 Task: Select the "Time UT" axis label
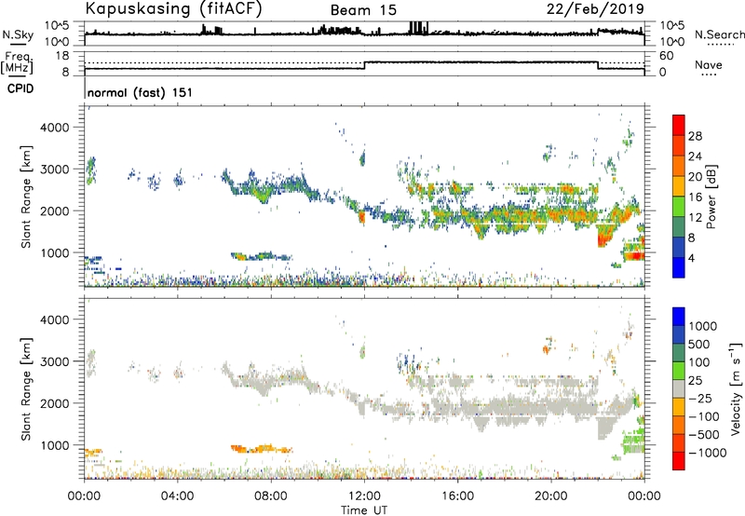[x=364, y=510]
